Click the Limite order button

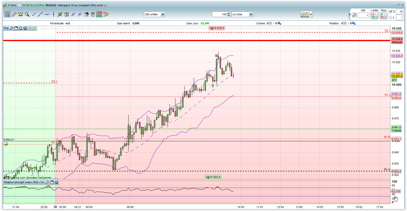[374, 16]
